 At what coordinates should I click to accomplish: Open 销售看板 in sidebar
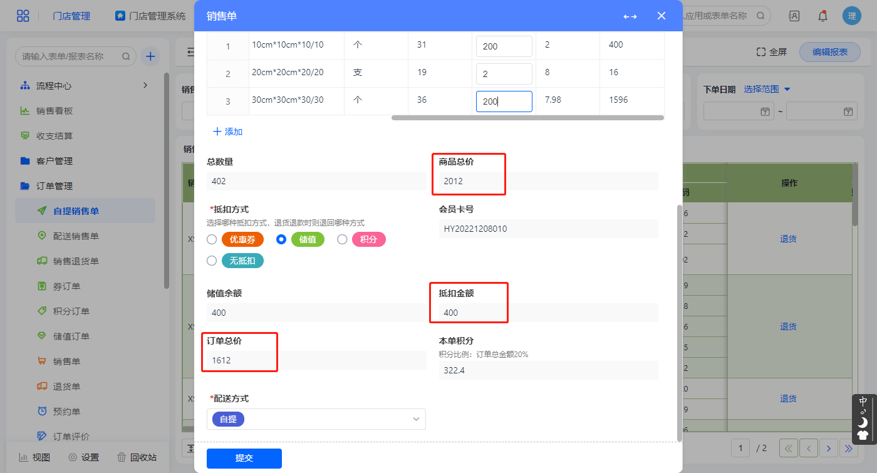[54, 111]
